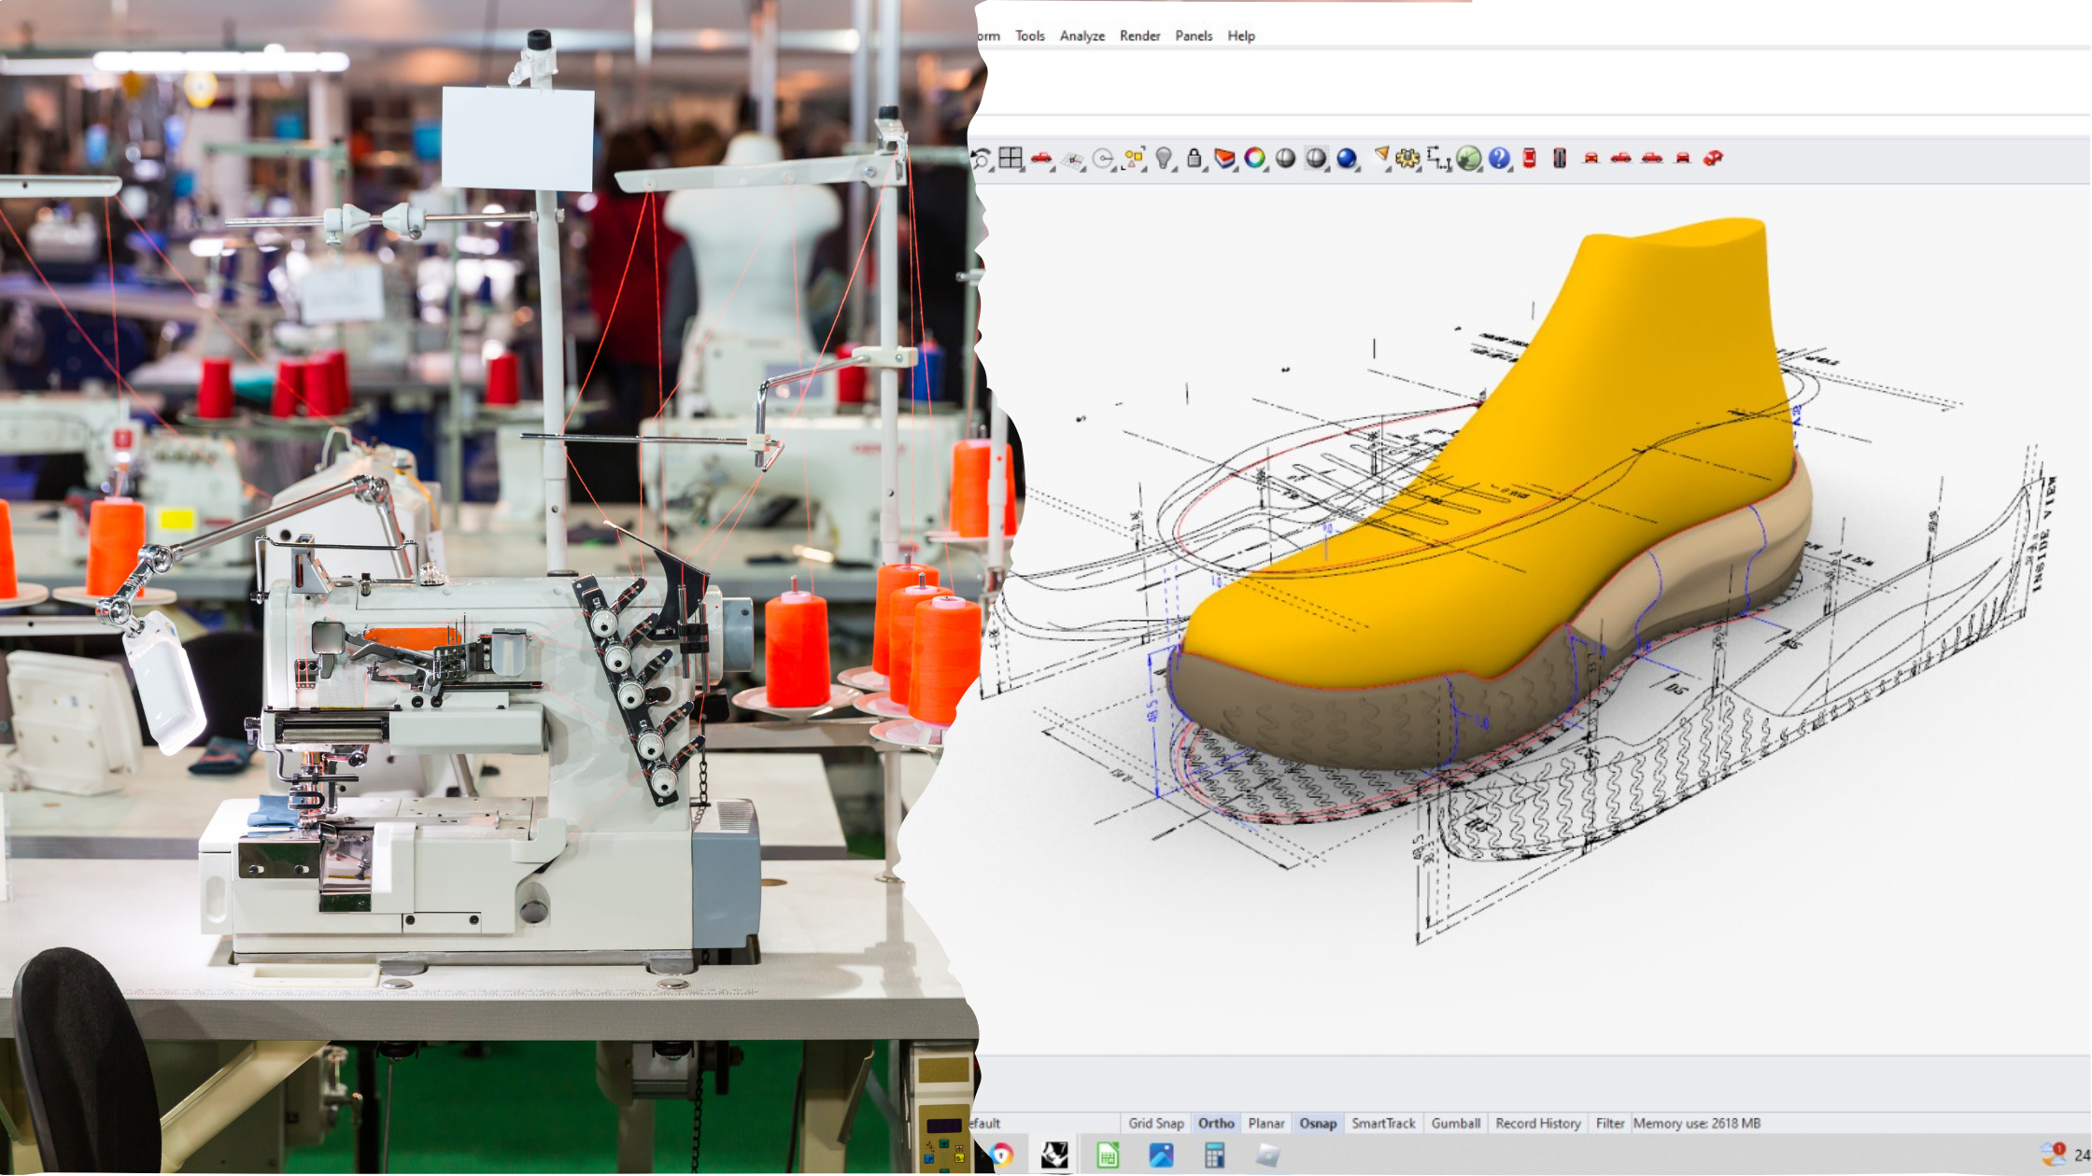2092x1176 pixels.
Task: Click the orange cone render tools icon
Action: [1381, 155]
